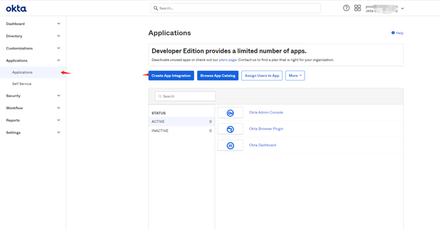Open the More dropdown button
The height and width of the screenshot is (230, 440).
point(295,75)
